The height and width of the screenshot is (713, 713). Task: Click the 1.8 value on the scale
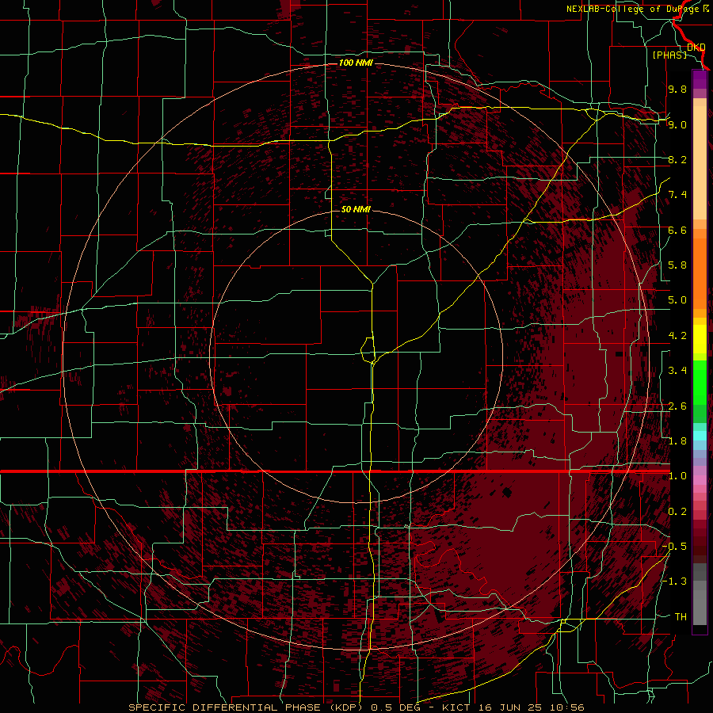677,441
